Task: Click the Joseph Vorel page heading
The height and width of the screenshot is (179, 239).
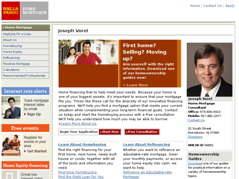Action: point(73,31)
